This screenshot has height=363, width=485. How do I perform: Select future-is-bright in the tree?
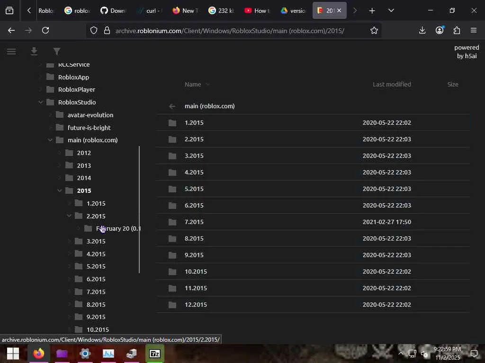point(89,128)
